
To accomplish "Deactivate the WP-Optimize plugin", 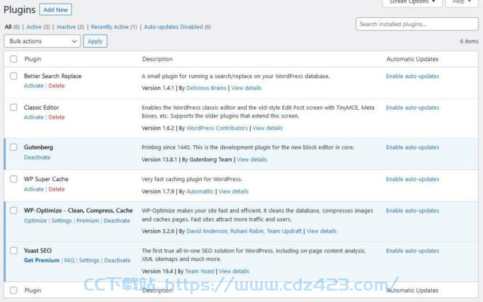I will [117, 220].
